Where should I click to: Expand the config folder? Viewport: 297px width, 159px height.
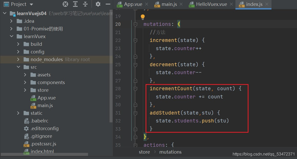click(x=18, y=52)
